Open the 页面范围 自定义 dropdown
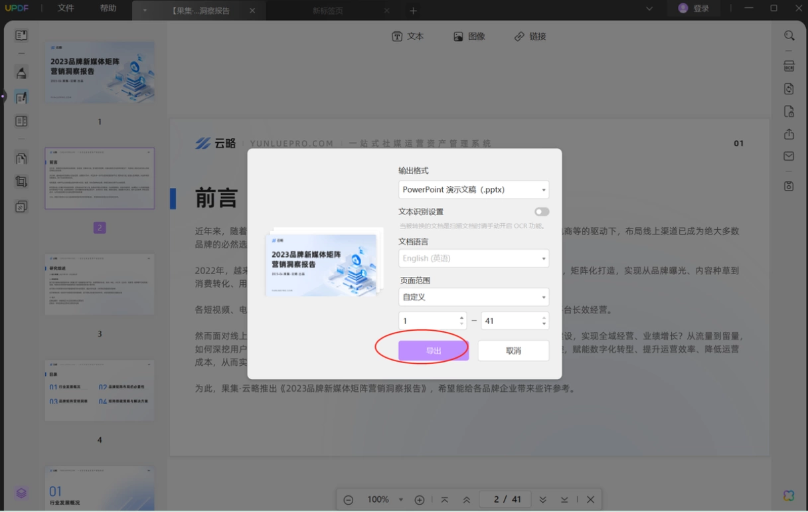Viewport: 808px width, 512px height. 473,297
